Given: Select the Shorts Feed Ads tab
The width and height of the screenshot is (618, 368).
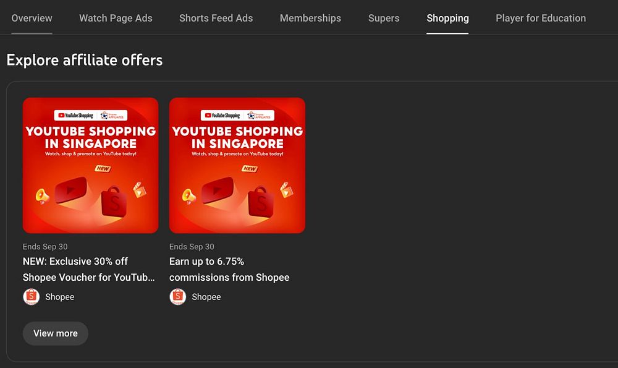Looking at the screenshot, I should click(x=216, y=18).
